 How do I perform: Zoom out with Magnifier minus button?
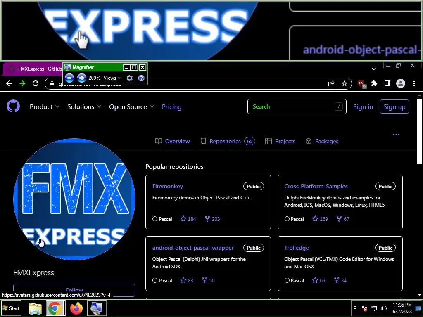coord(69,78)
